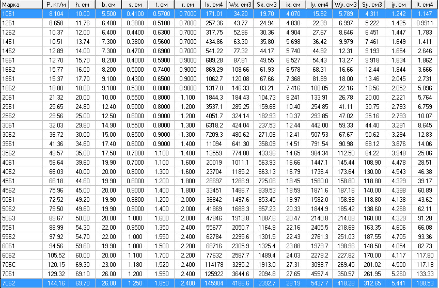This screenshot has height=288, width=439.
Task: Click weight value 8.104 for 10Б1
Action: click(56, 14)
